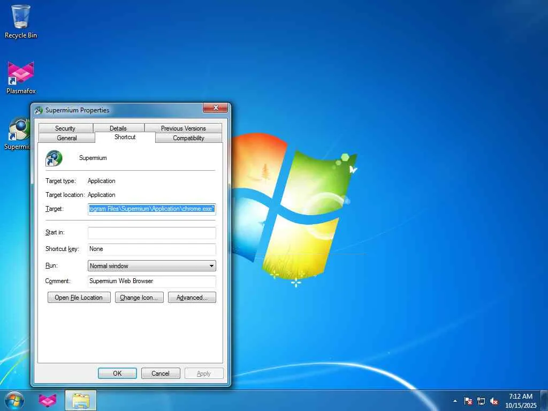The image size is (548, 411).
Task: Switch to the Previous Versions tab
Action: click(x=183, y=128)
